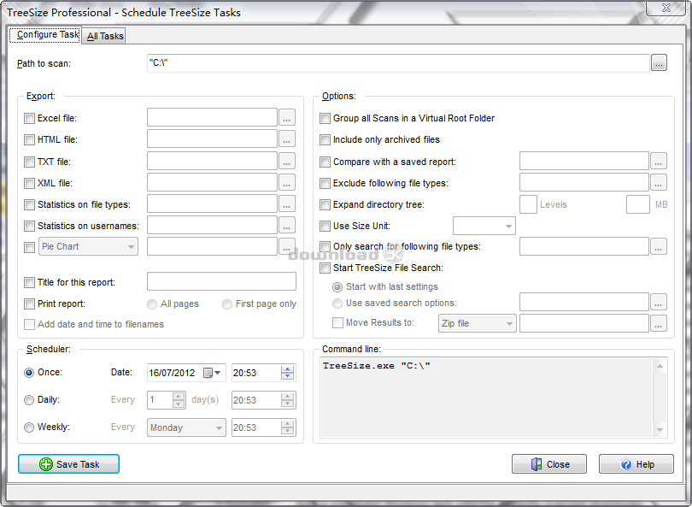692x507 pixels.
Task: Click the TXT file path field
Action: pos(212,161)
